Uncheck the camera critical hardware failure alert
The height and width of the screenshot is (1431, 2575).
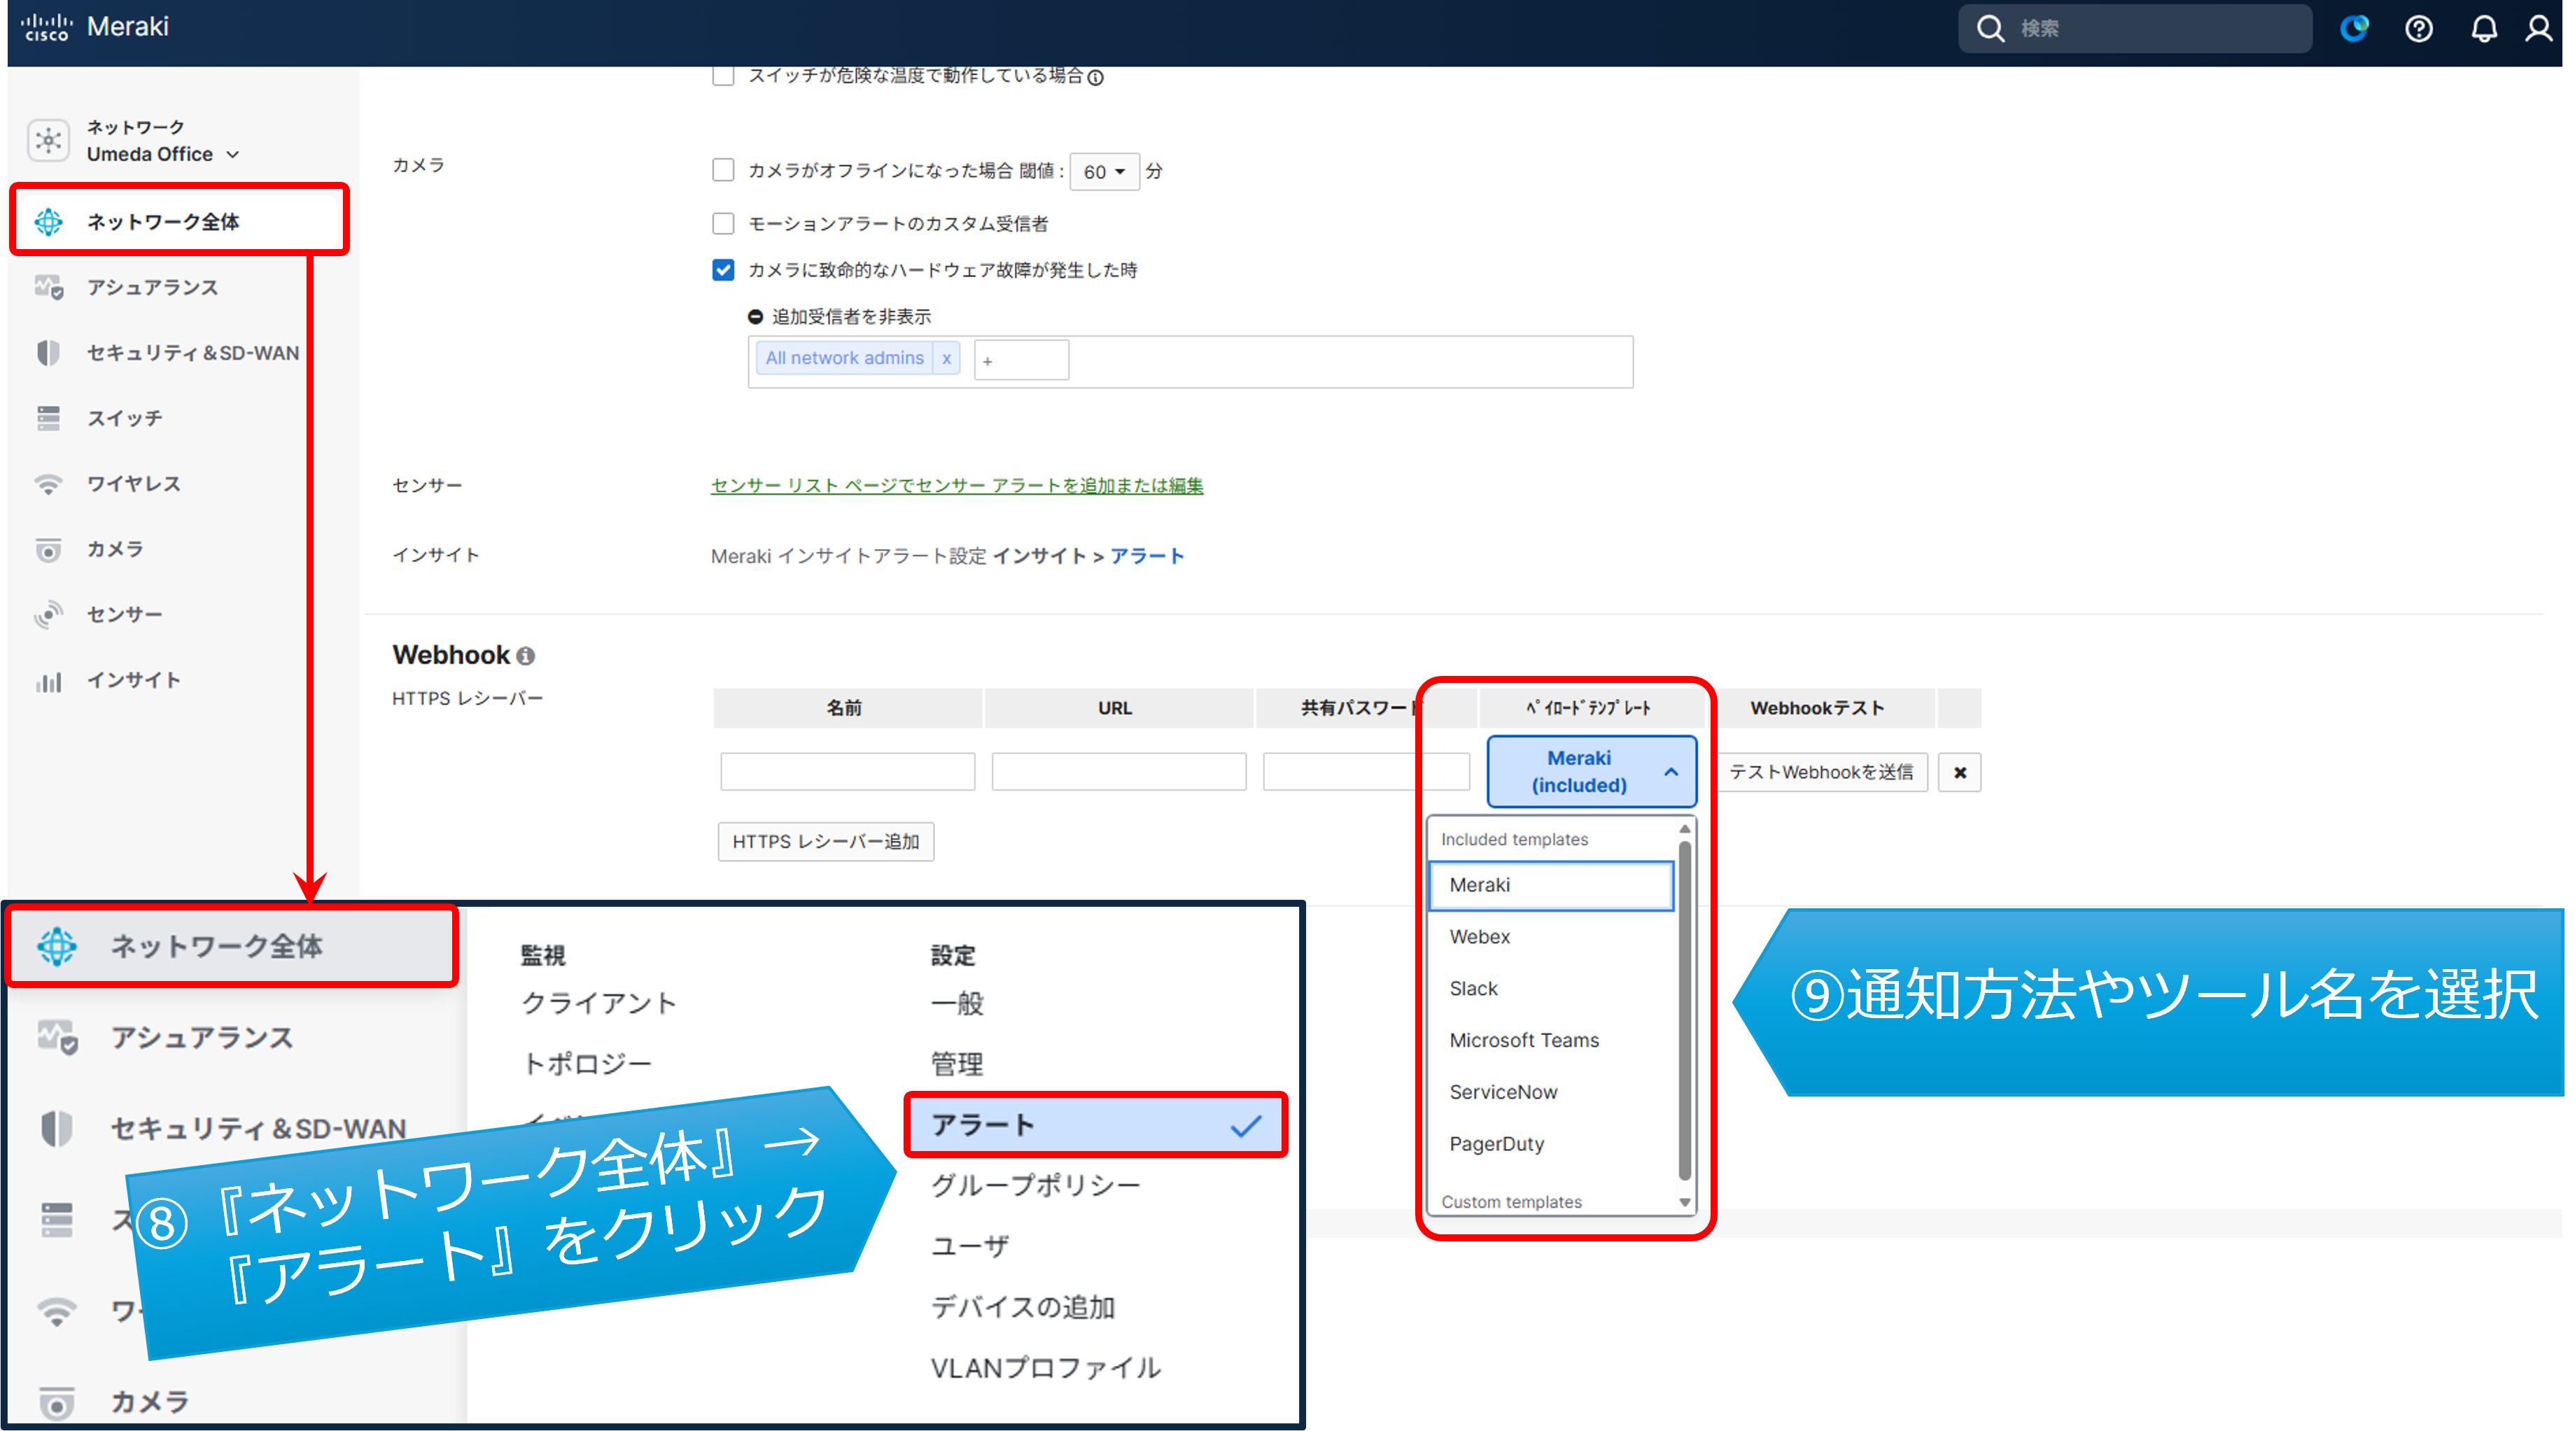coord(723,270)
